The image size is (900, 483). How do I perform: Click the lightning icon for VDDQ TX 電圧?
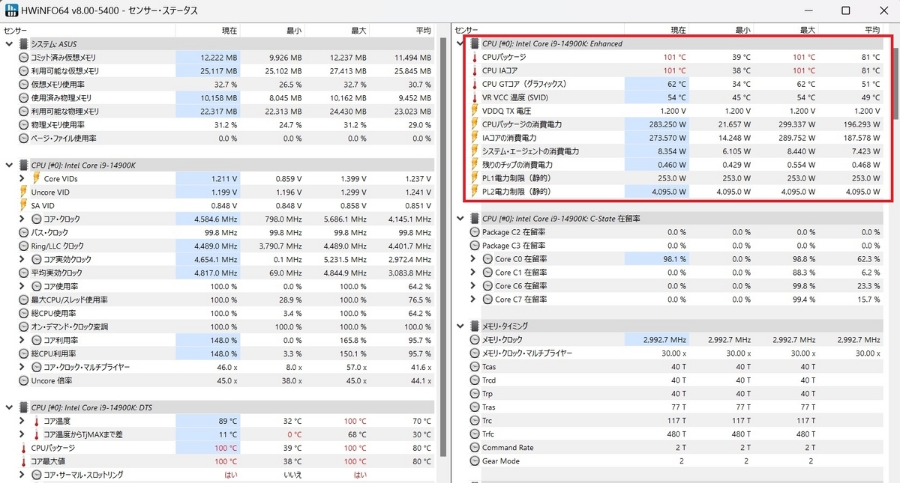(475, 111)
